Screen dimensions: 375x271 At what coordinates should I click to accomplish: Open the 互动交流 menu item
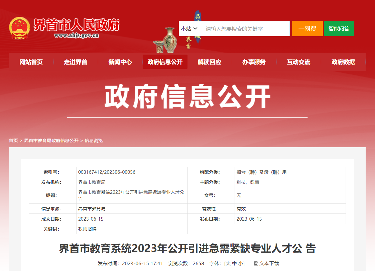299,62
